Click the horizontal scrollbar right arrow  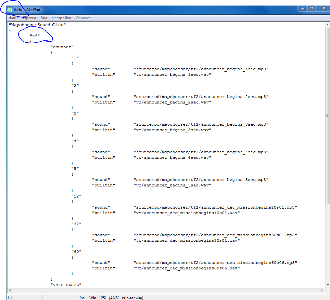coord(322,290)
